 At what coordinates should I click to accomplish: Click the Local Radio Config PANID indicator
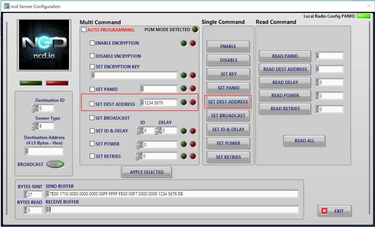coord(364,16)
